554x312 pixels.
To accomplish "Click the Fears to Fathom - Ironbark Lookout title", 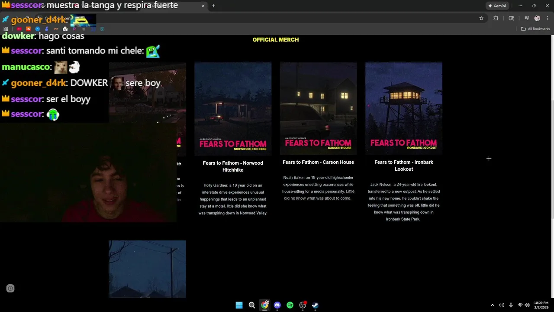I will (x=404, y=166).
